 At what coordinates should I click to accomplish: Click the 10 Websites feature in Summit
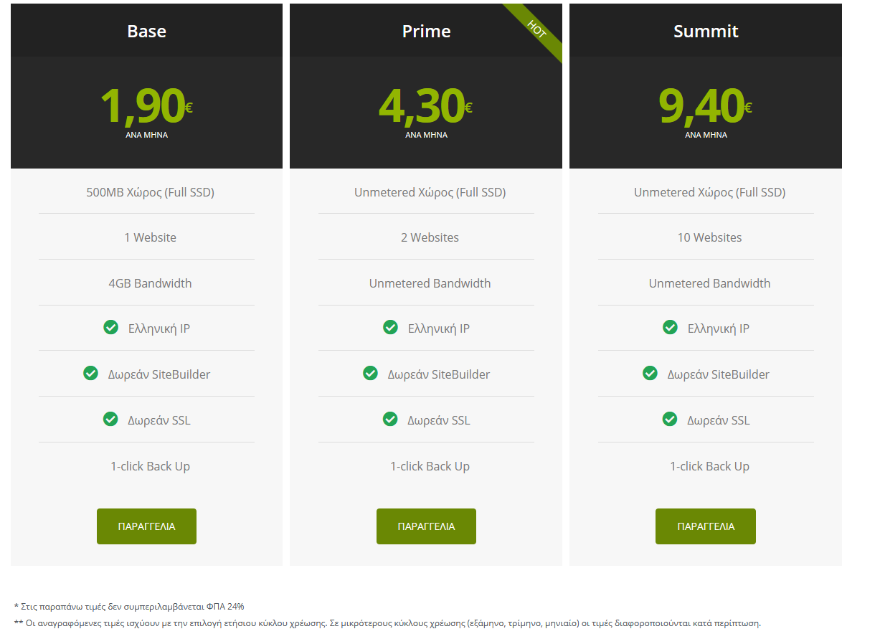point(709,237)
